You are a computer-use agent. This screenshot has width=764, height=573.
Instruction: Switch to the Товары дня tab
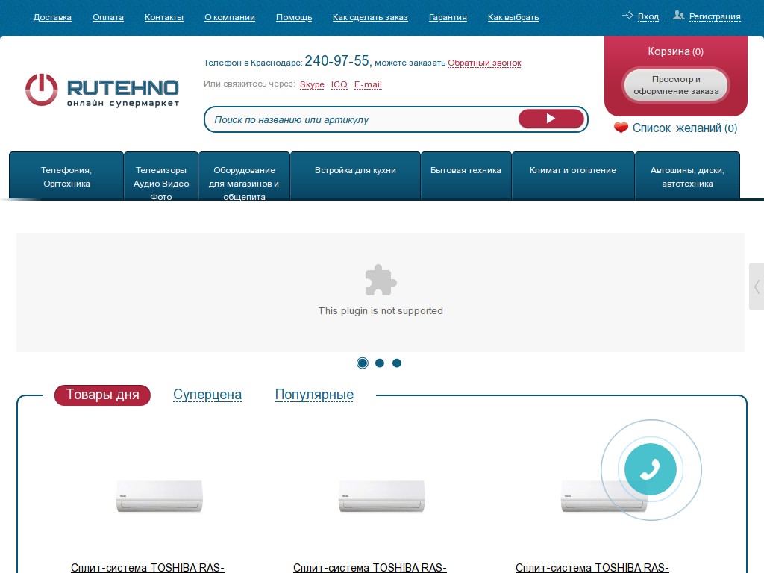point(102,395)
